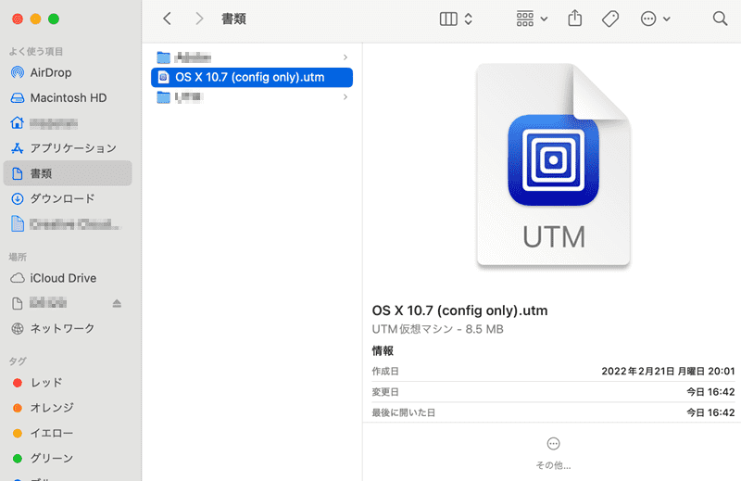The image size is (741, 481).
Task: Expand the last folder's chevron arrow
Action: (345, 97)
